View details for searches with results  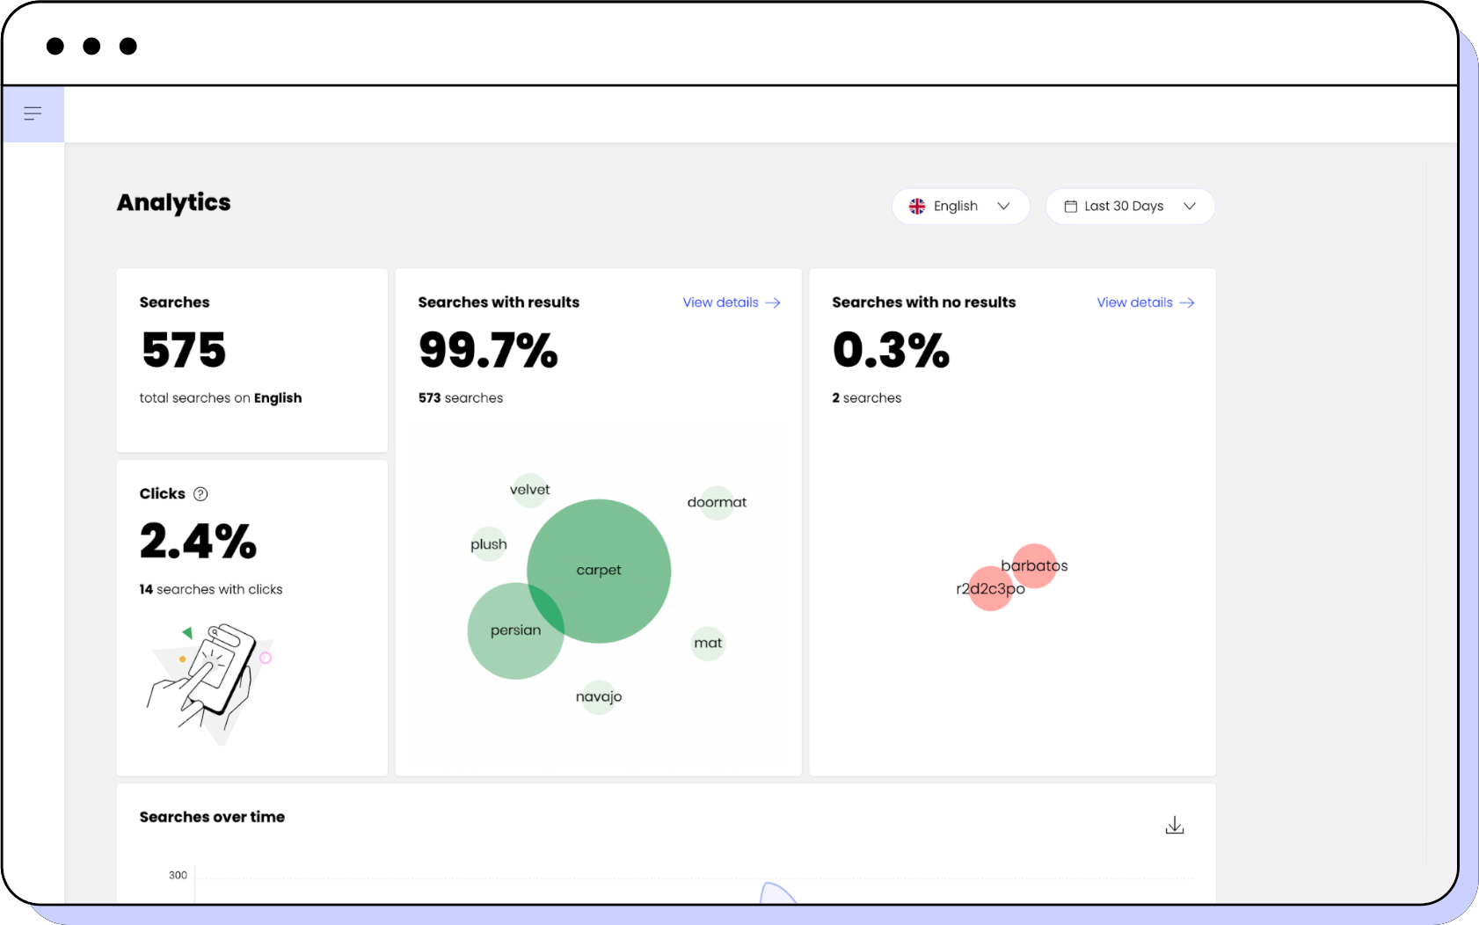coord(721,302)
